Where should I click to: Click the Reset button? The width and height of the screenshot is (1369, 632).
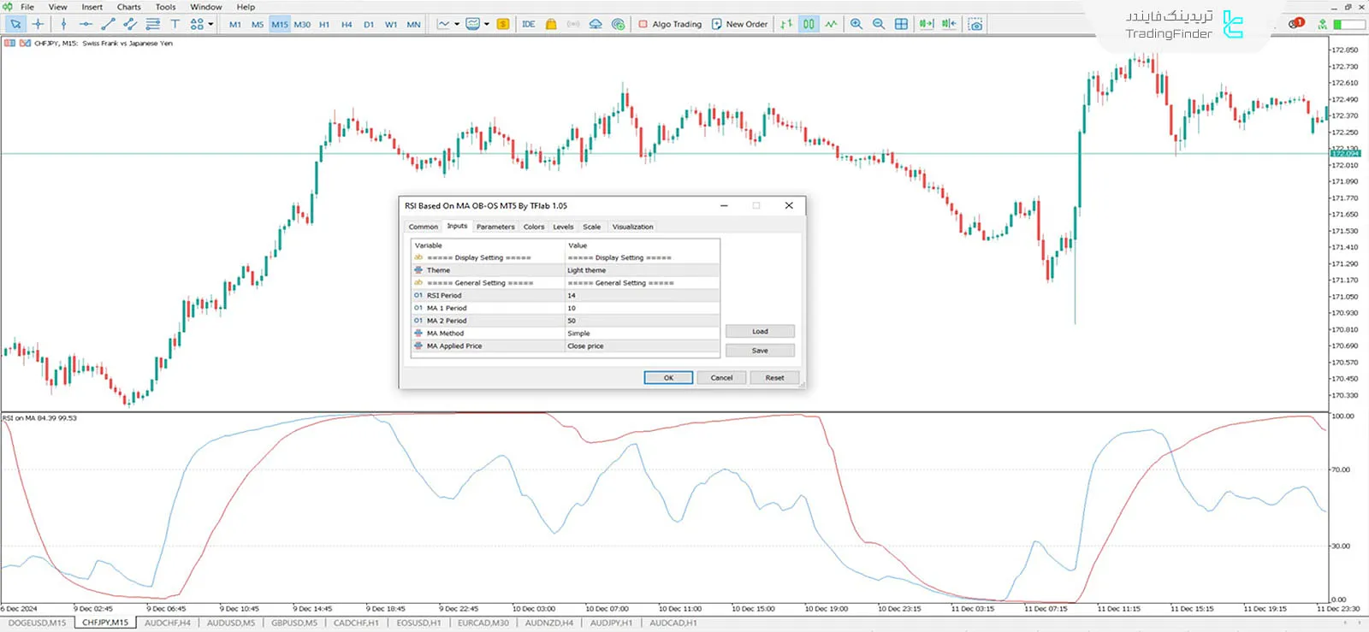click(774, 377)
